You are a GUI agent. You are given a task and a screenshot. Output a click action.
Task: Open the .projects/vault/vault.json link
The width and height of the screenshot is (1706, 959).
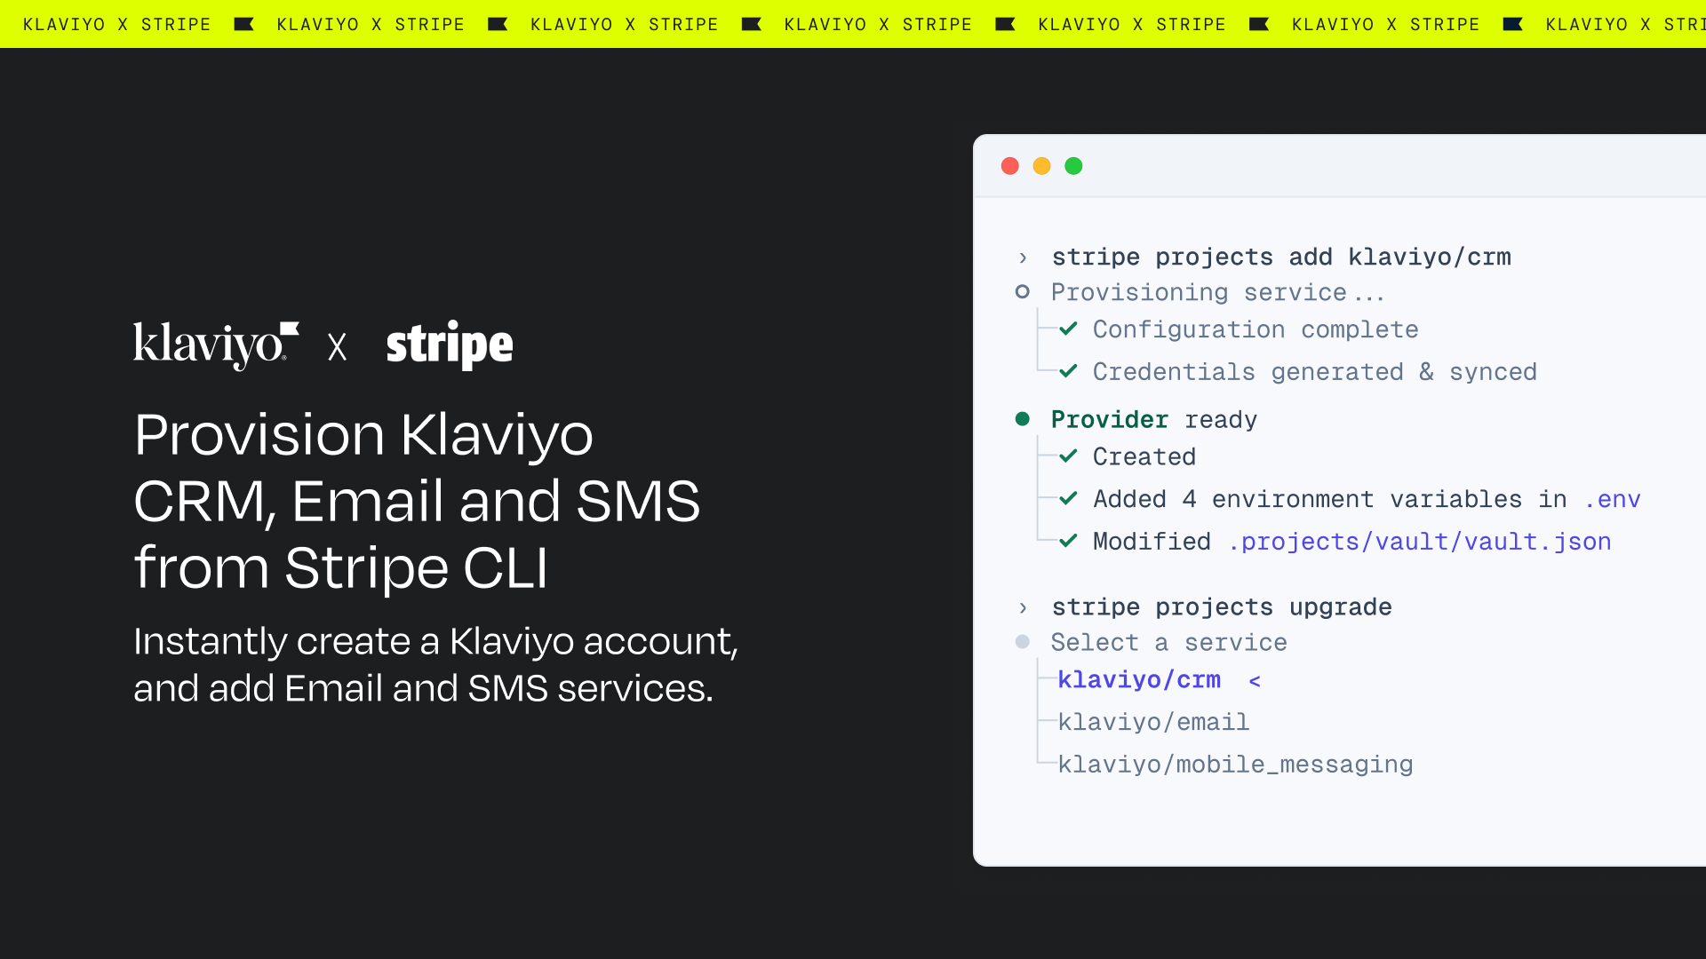[1419, 542]
